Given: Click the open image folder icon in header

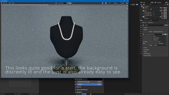Looking at the screenshot, I should tap(70, 3).
